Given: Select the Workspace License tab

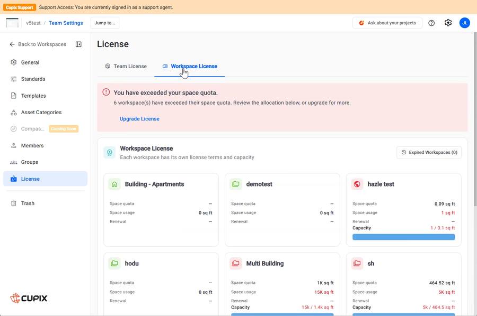Looking at the screenshot, I should click(x=190, y=66).
